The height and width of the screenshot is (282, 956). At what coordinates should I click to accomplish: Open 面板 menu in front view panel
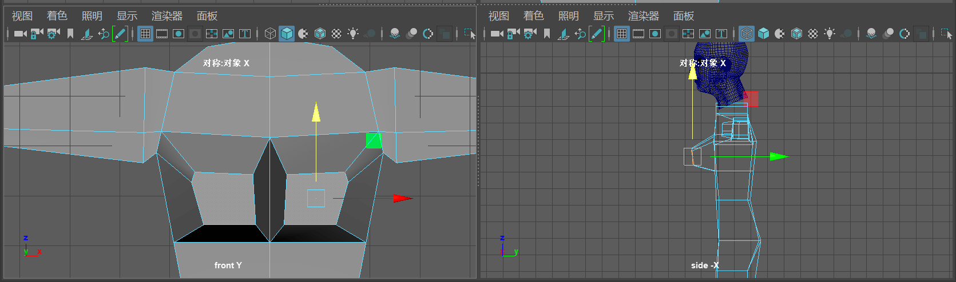(207, 16)
